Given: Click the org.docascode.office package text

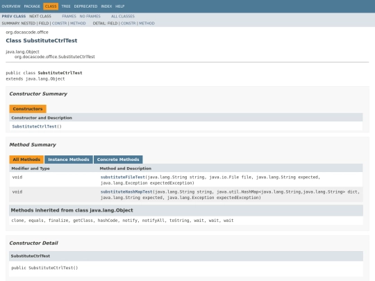Looking at the screenshot, I should pyautogui.click(x=27, y=32).
